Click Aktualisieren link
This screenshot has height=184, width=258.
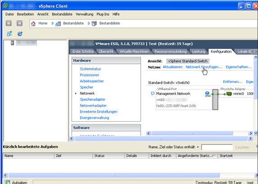point(172,67)
